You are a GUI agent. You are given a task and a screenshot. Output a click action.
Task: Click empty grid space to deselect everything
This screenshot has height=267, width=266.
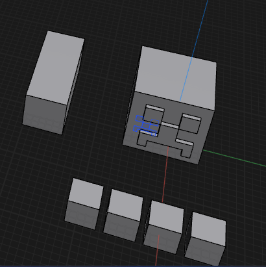point(238,32)
